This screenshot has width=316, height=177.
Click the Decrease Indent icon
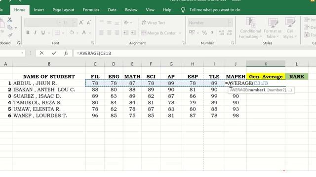[126, 32]
